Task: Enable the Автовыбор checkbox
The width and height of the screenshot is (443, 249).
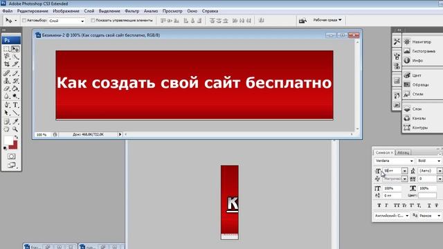Action: pos(24,20)
